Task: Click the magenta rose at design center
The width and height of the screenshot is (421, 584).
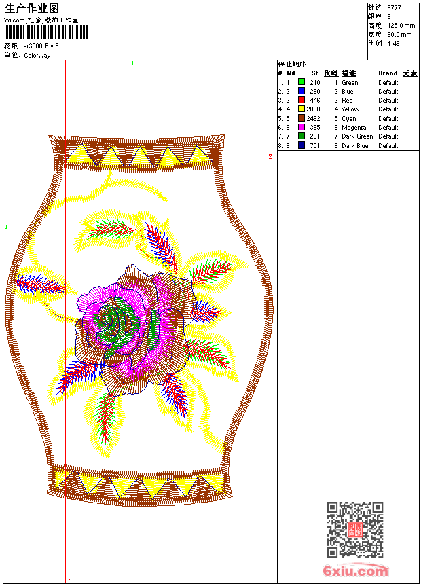Action: pos(136,331)
